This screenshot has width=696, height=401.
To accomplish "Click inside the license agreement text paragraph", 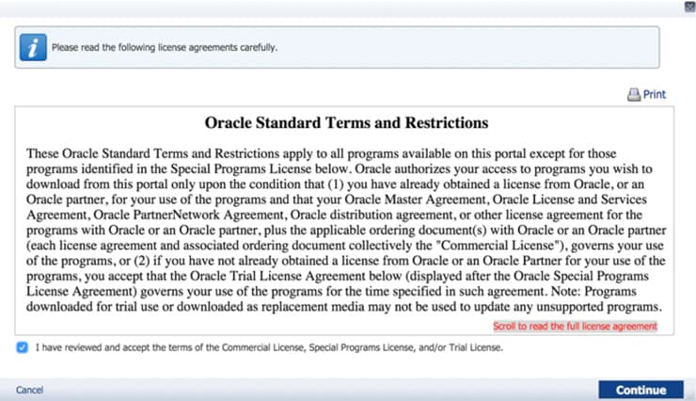I will coord(346,230).
